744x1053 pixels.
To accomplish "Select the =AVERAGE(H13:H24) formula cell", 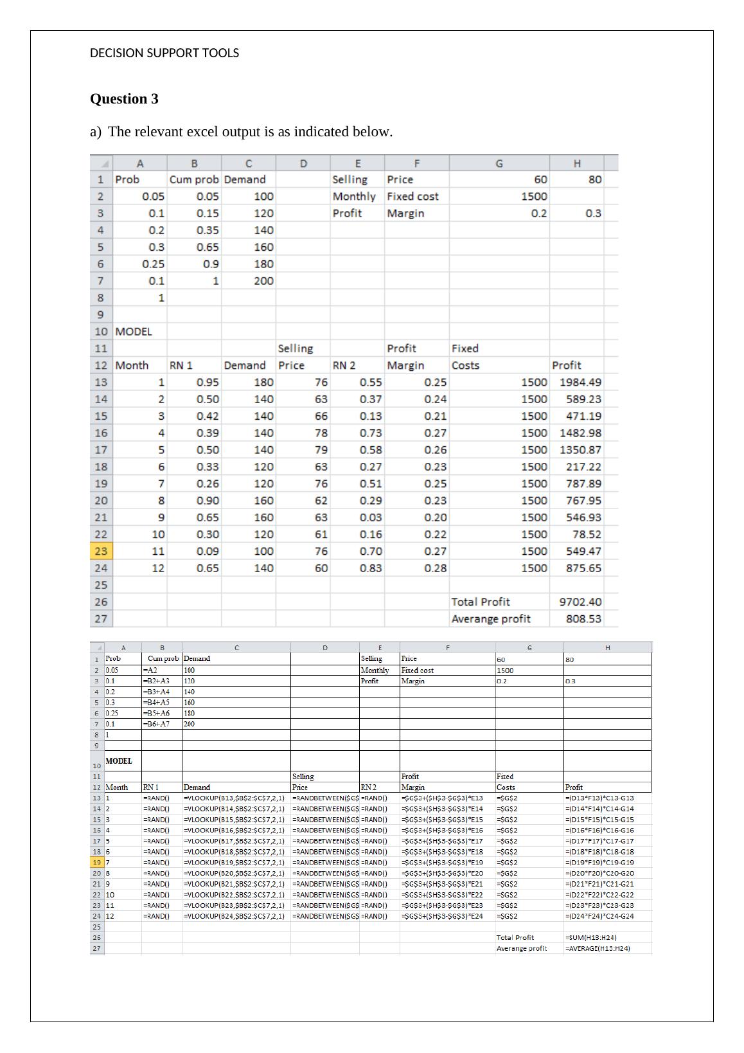I will (607, 948).
